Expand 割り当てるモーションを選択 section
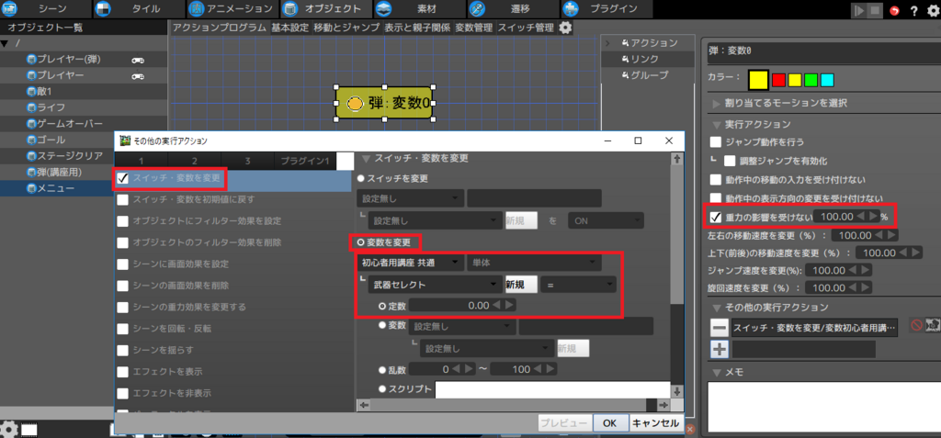The image size is (941, 438). coord(716,103)
